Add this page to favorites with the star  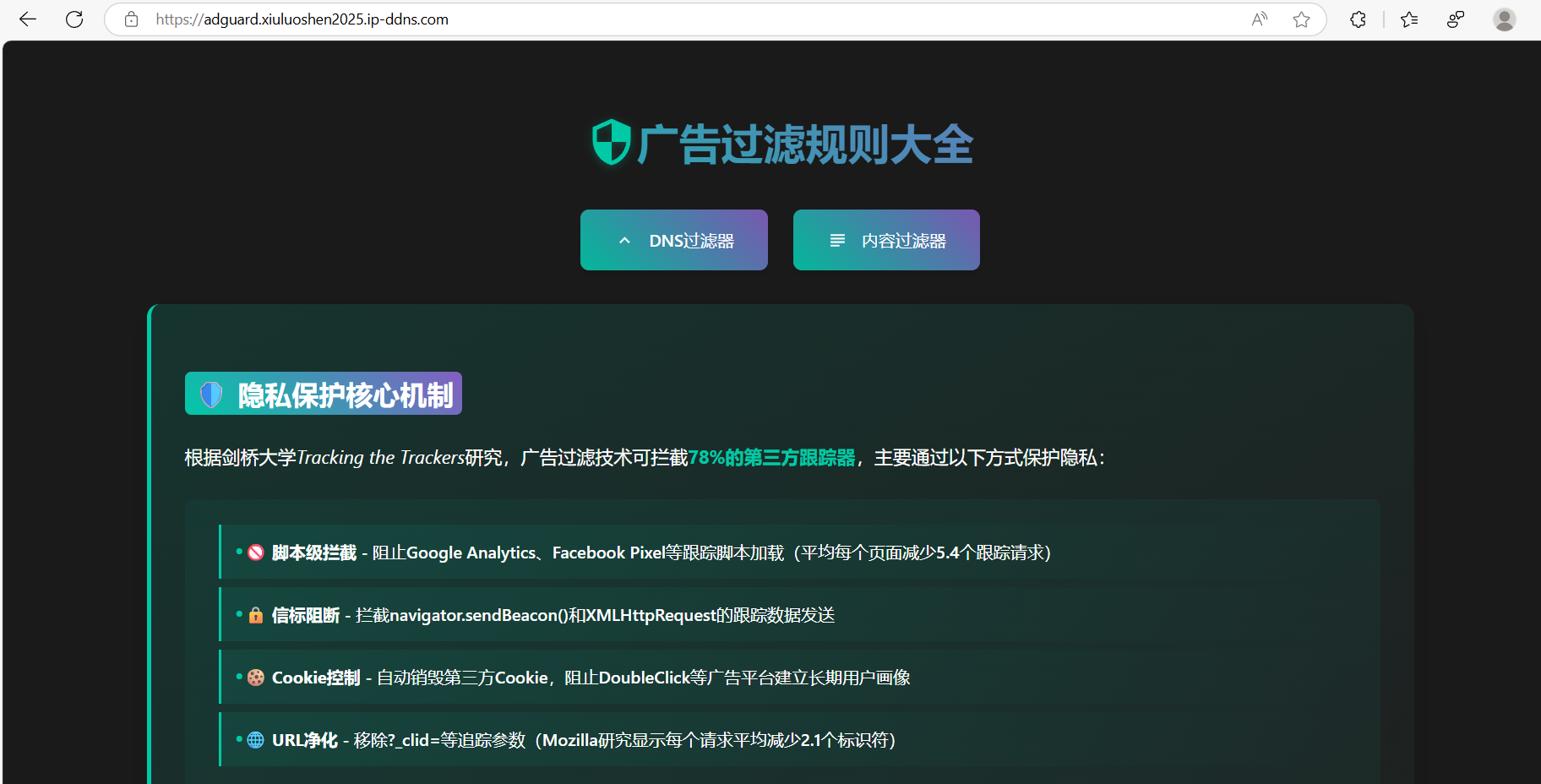(x=1301, y=19)
